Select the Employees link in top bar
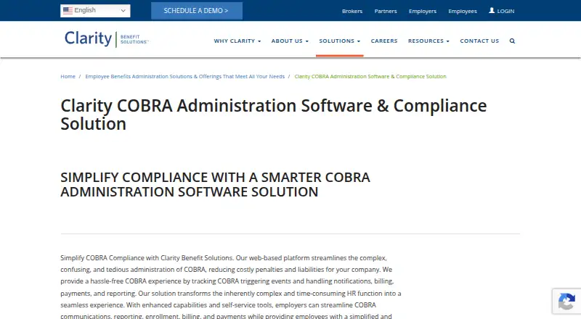 (x=463, y=11)
